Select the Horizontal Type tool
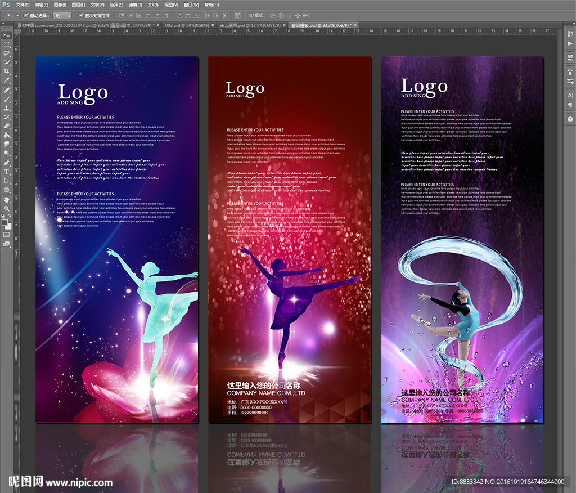The image size is (576, 493). point(7,172)
